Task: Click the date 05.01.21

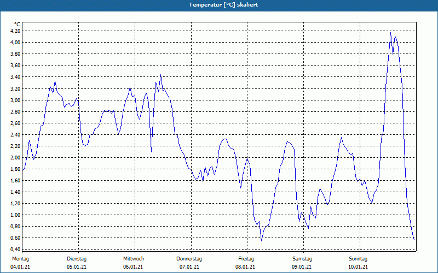Action: tap(77, 267)
